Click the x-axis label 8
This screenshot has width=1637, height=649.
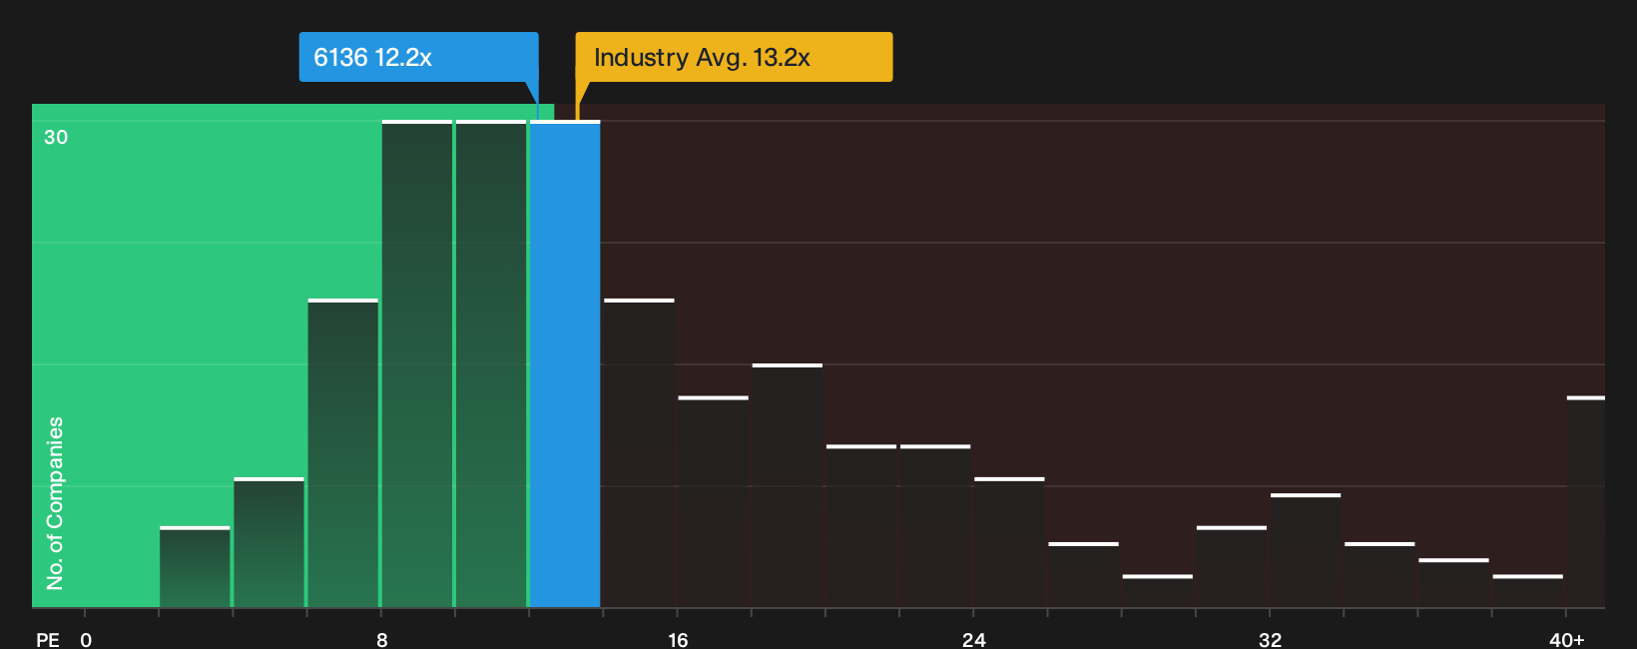[381, 639]
